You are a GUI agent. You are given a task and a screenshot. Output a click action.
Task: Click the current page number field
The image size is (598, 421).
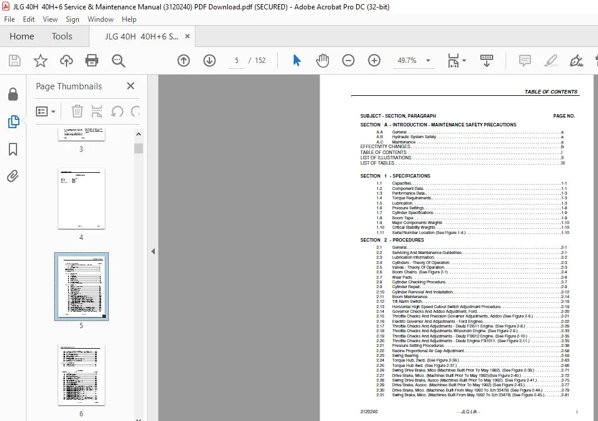click(237, 61)
